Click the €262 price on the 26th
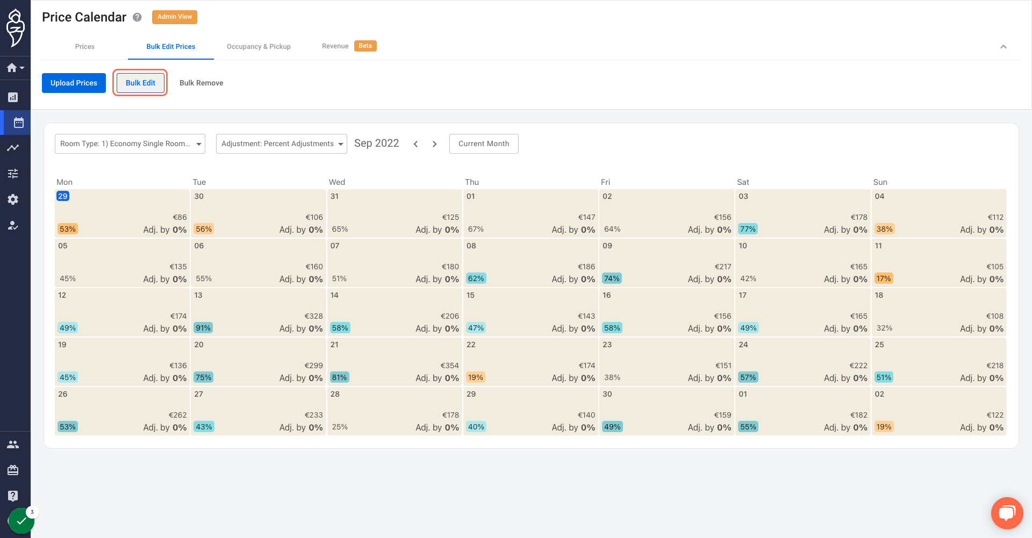The width and height of the screenshot is (1032, 538). (x=178, y=415)
